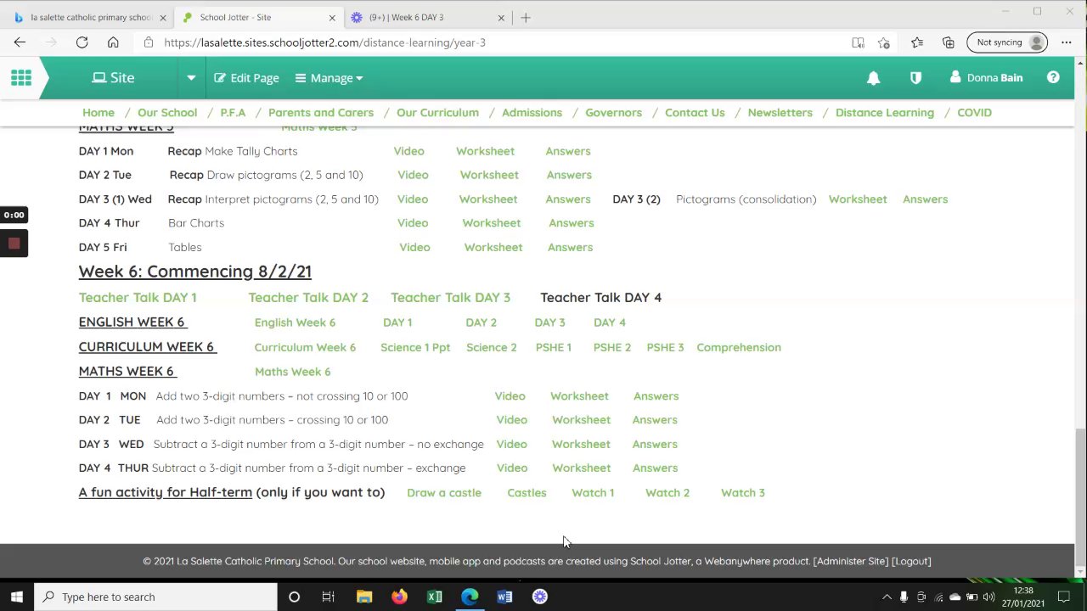Open COVID nav menu item

pos(974,113)
